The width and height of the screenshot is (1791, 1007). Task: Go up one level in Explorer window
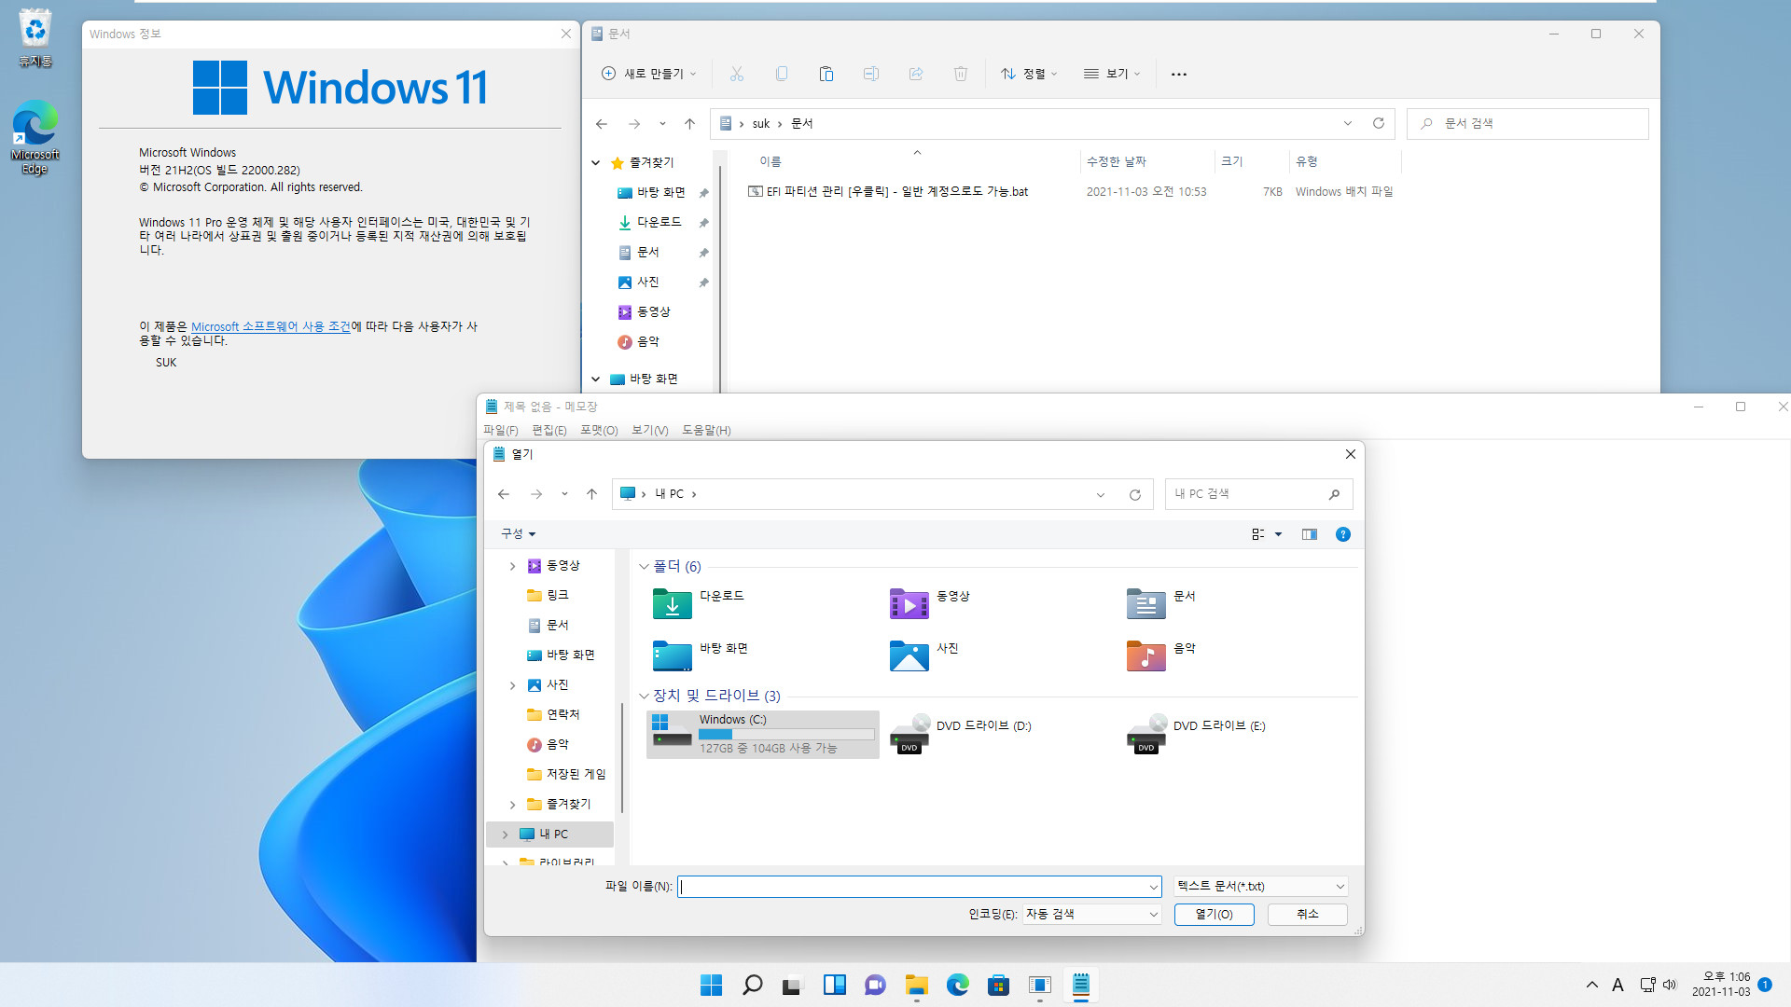pos(689,123)
